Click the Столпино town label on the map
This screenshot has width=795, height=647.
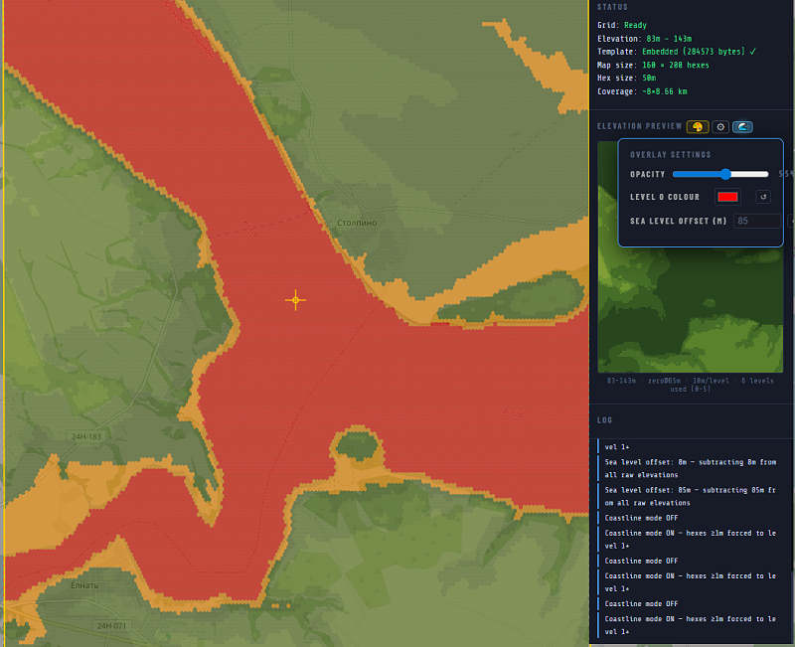[357, 223]
